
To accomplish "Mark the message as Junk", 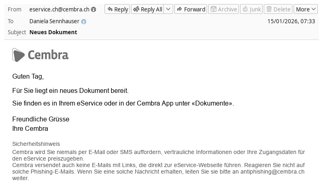I will [x=251, y=9].
